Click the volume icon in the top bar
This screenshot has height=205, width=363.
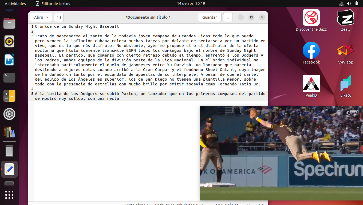349,3
